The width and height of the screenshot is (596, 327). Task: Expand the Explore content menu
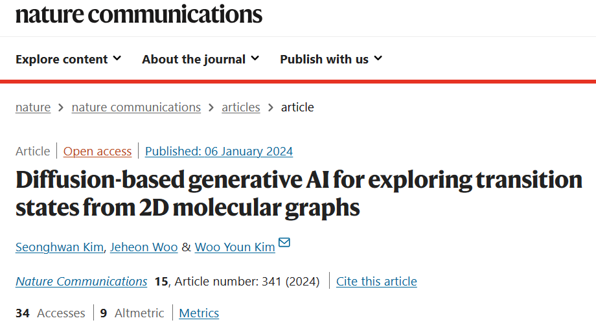(69, 59)
